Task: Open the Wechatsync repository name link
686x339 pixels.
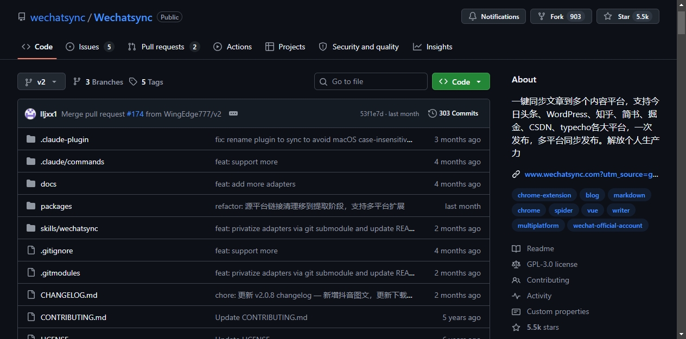Action: click(x=123, y=17)
